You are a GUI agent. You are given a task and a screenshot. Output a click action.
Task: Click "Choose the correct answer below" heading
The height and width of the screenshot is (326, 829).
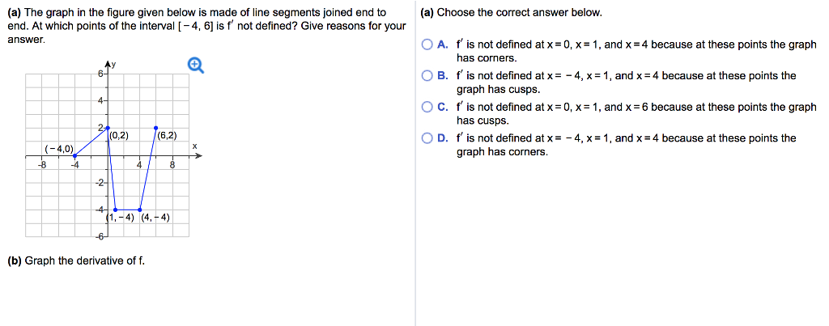(x=511, y=13)
